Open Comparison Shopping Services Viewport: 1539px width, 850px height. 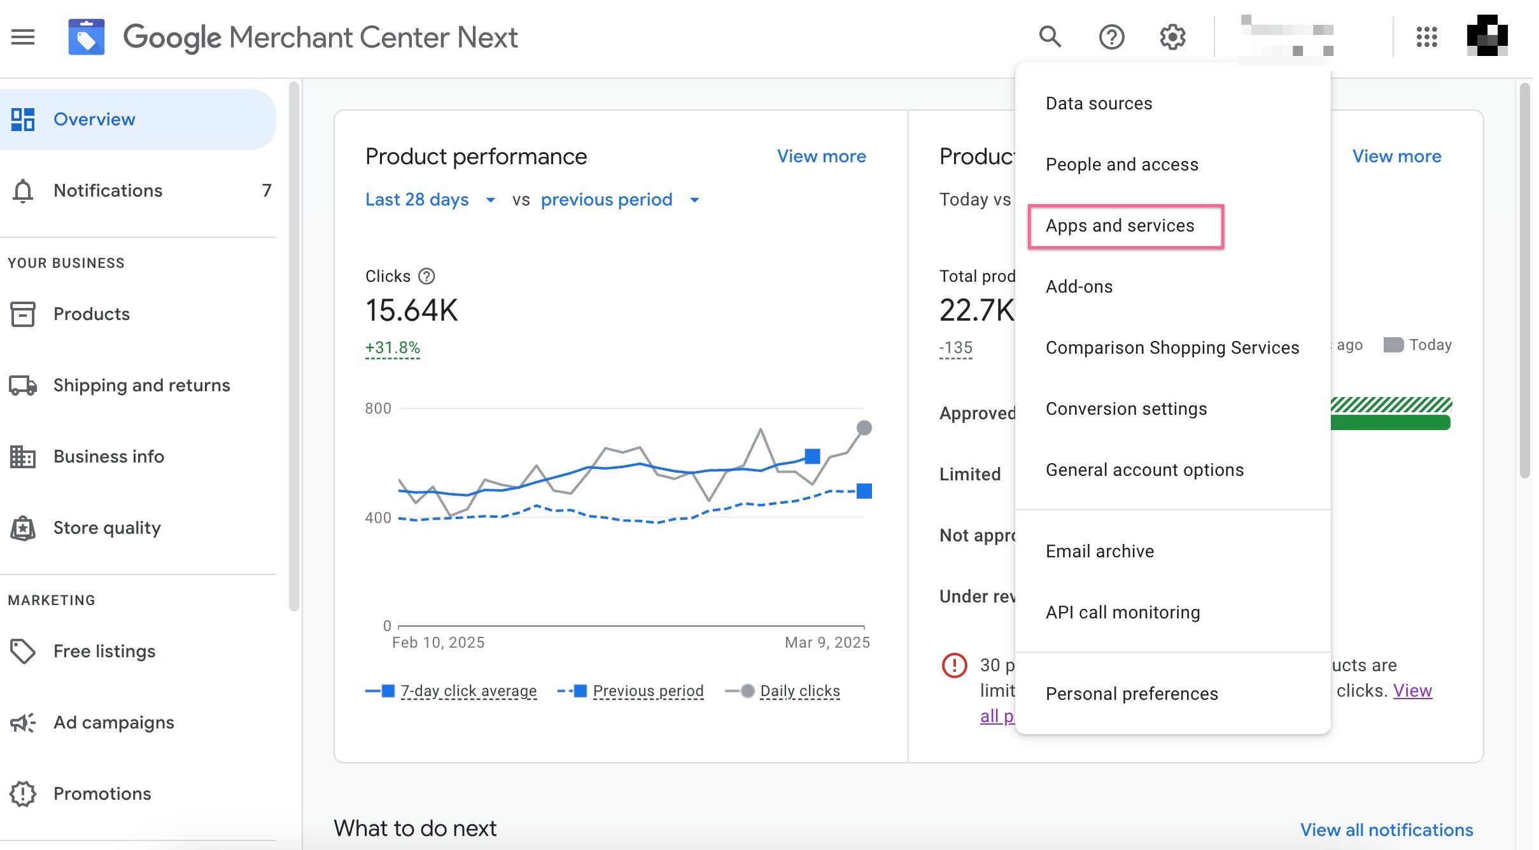pyautogui.click(x=1173, y=347)
